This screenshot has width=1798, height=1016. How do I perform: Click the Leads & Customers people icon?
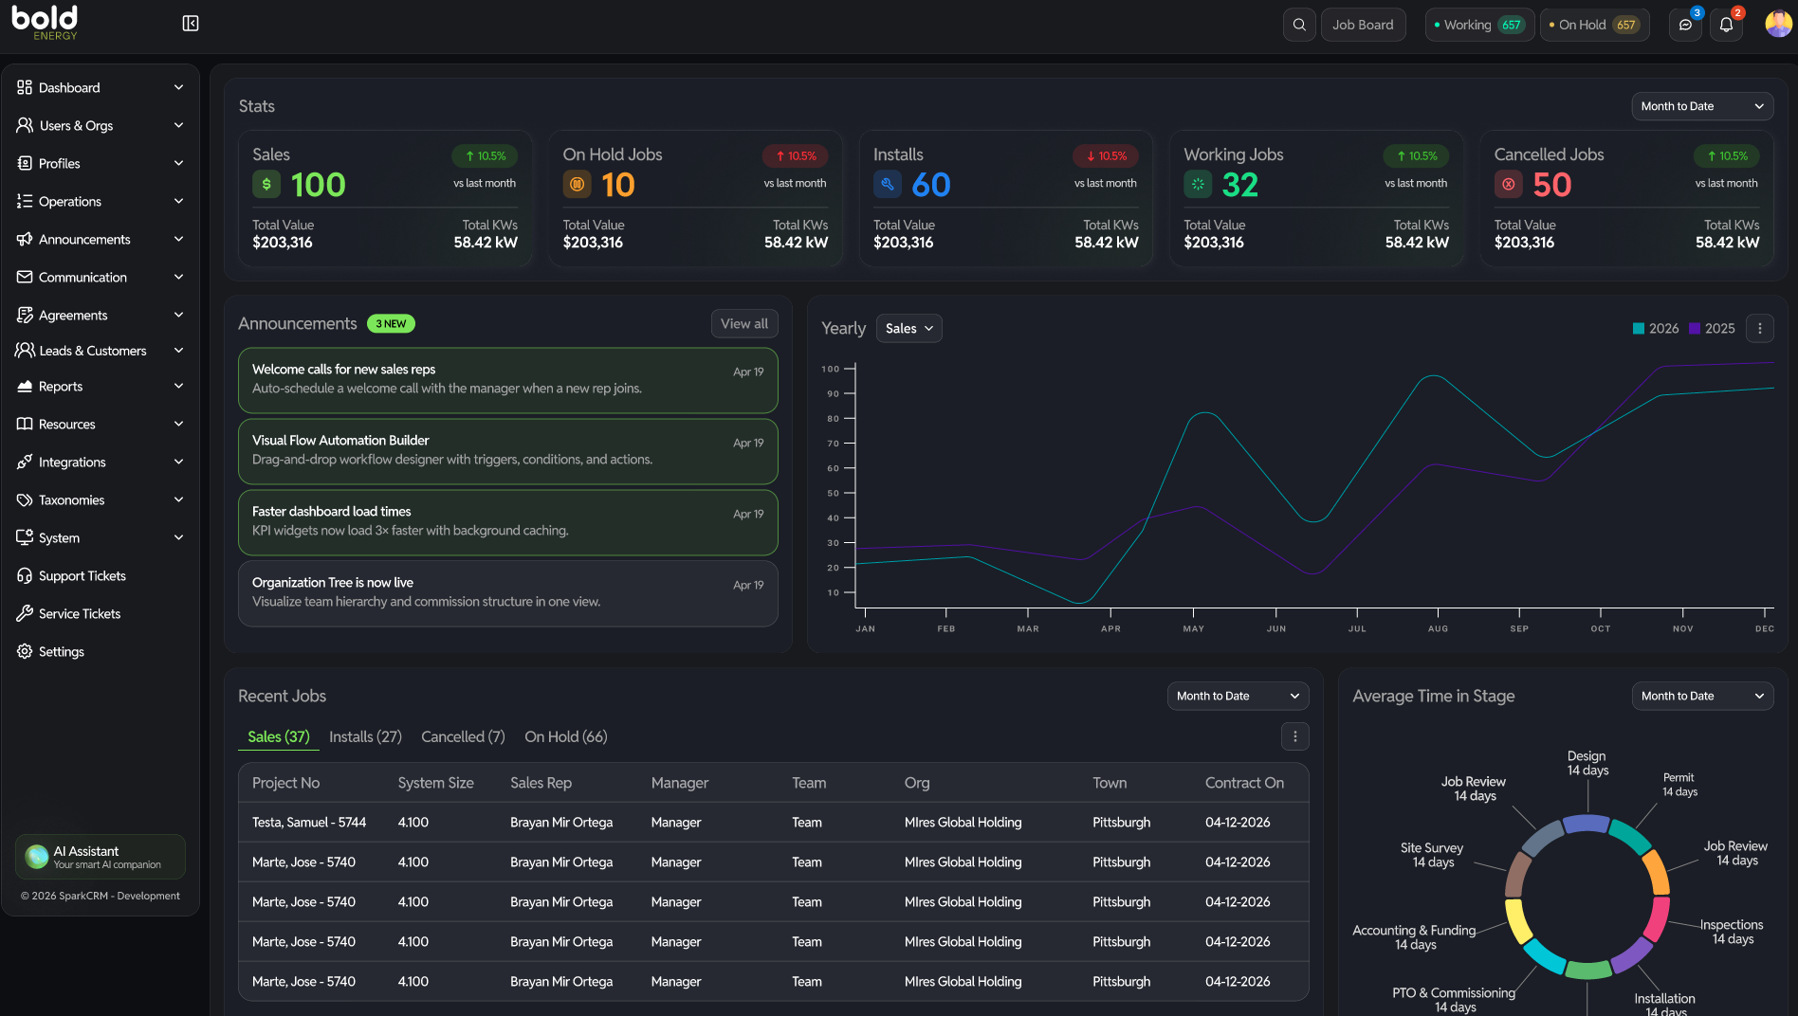click(x=25, y=350)
